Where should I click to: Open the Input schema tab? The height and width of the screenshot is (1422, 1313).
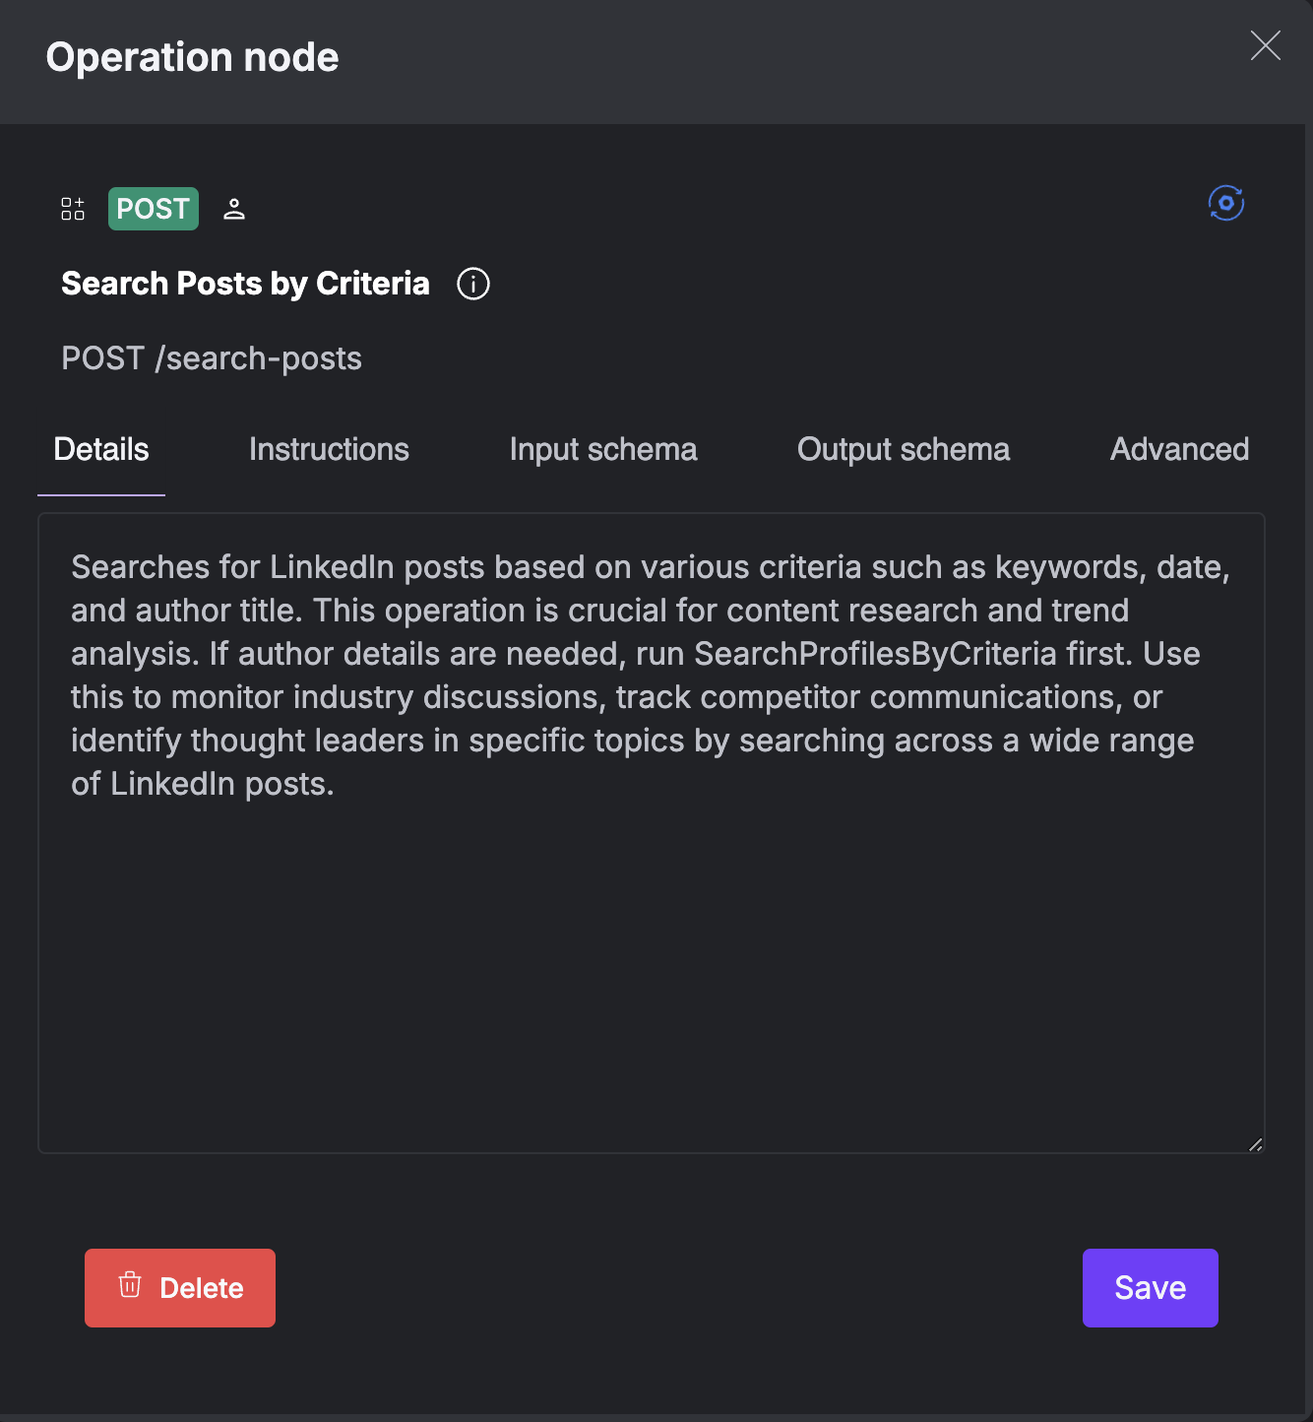(x=602, y=449)
